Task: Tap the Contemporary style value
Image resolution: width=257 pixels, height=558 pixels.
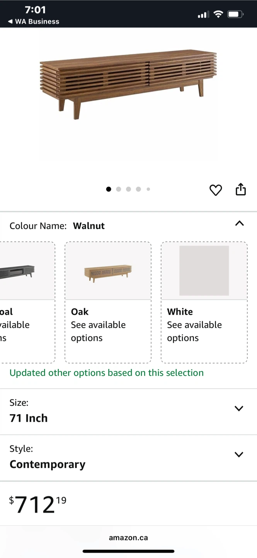Action: pos(48,464)
